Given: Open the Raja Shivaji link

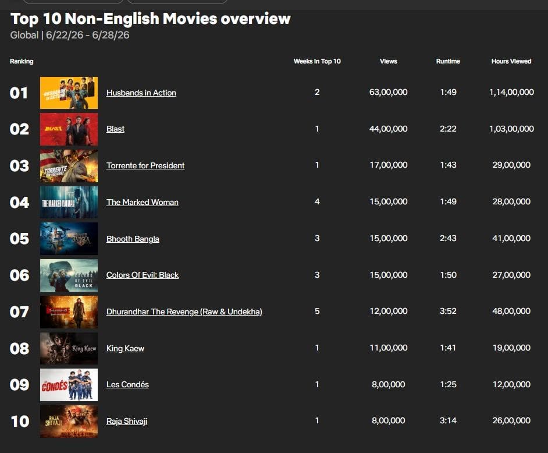Looking at the screenshot, I should tap(127, 421).
